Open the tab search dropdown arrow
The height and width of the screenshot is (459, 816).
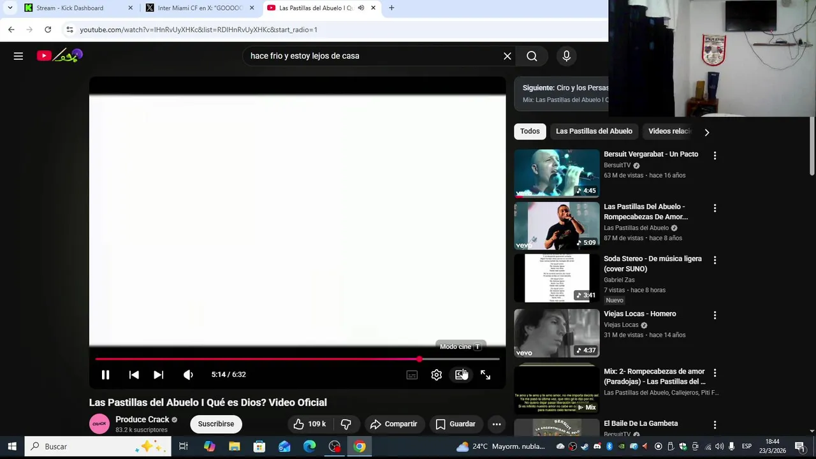click(10, 8)
